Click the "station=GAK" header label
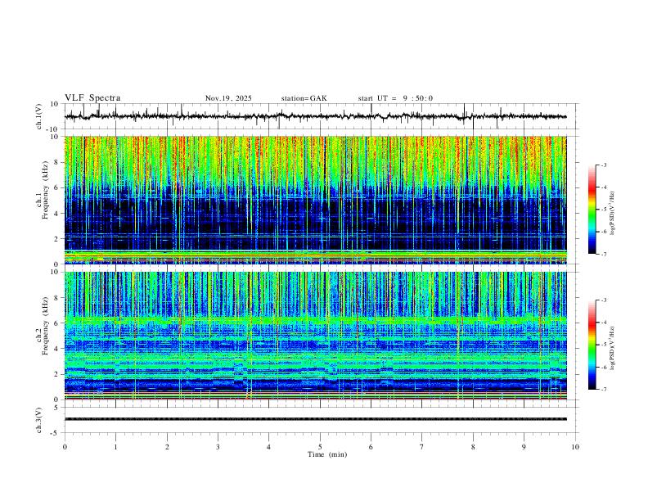Screen dimensions: 648x501 click(x=304, y=98)
